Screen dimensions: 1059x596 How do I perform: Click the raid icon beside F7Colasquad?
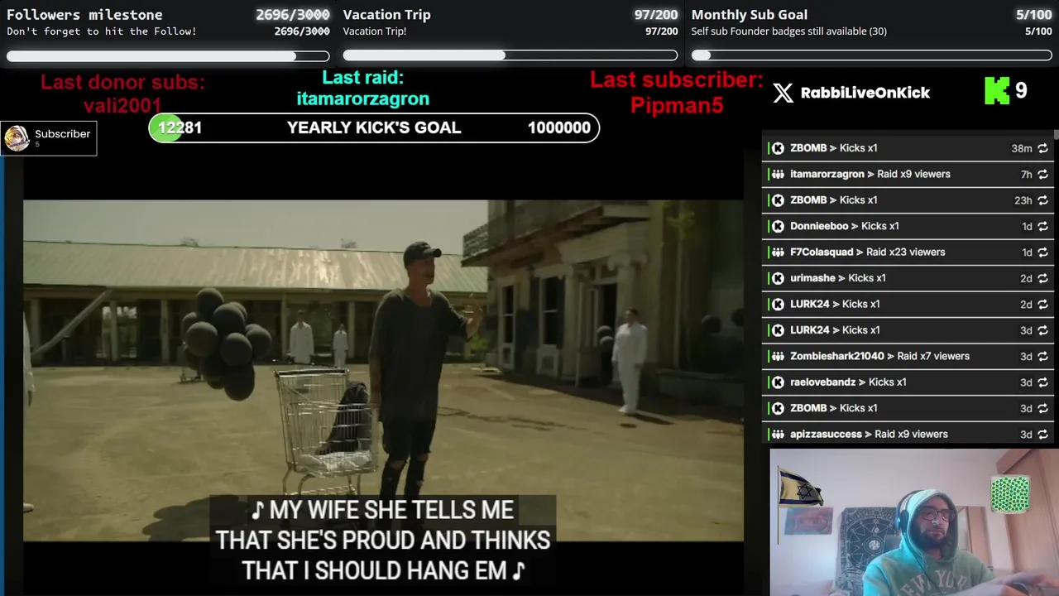(x=778, y=252)
